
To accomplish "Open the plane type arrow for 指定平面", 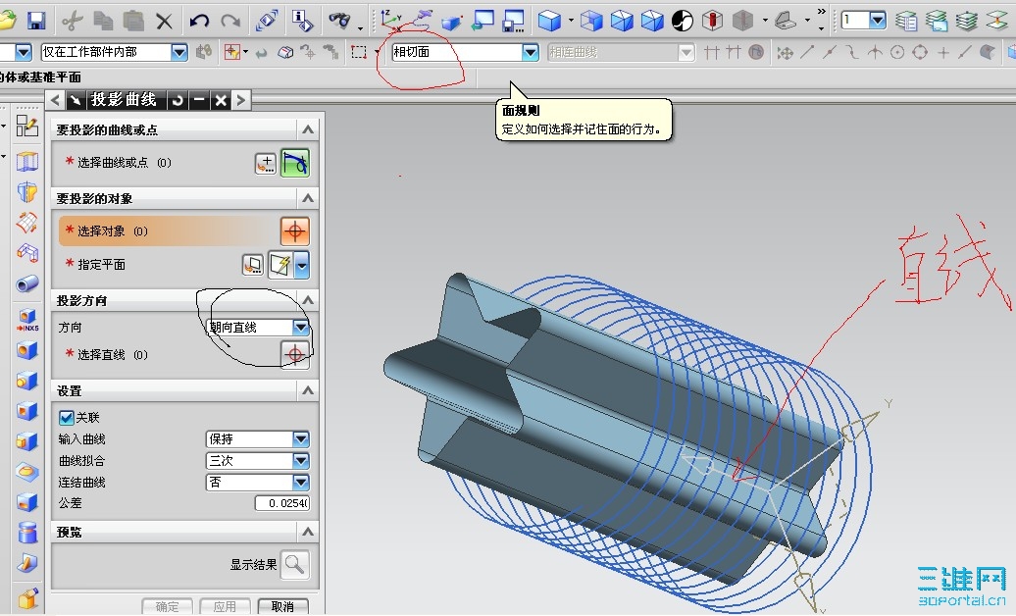I will (302, 265).
